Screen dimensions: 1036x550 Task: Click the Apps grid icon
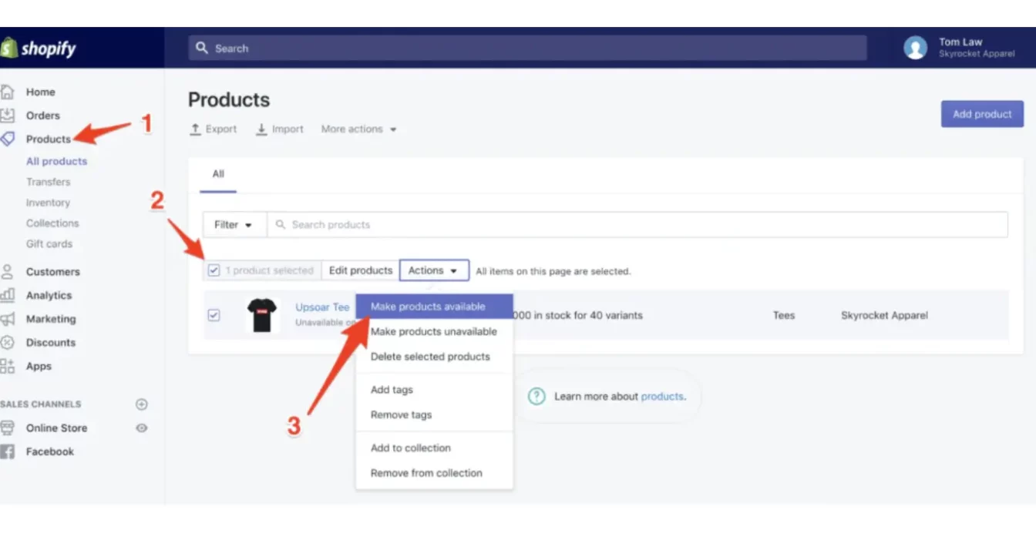pos(7,366)
